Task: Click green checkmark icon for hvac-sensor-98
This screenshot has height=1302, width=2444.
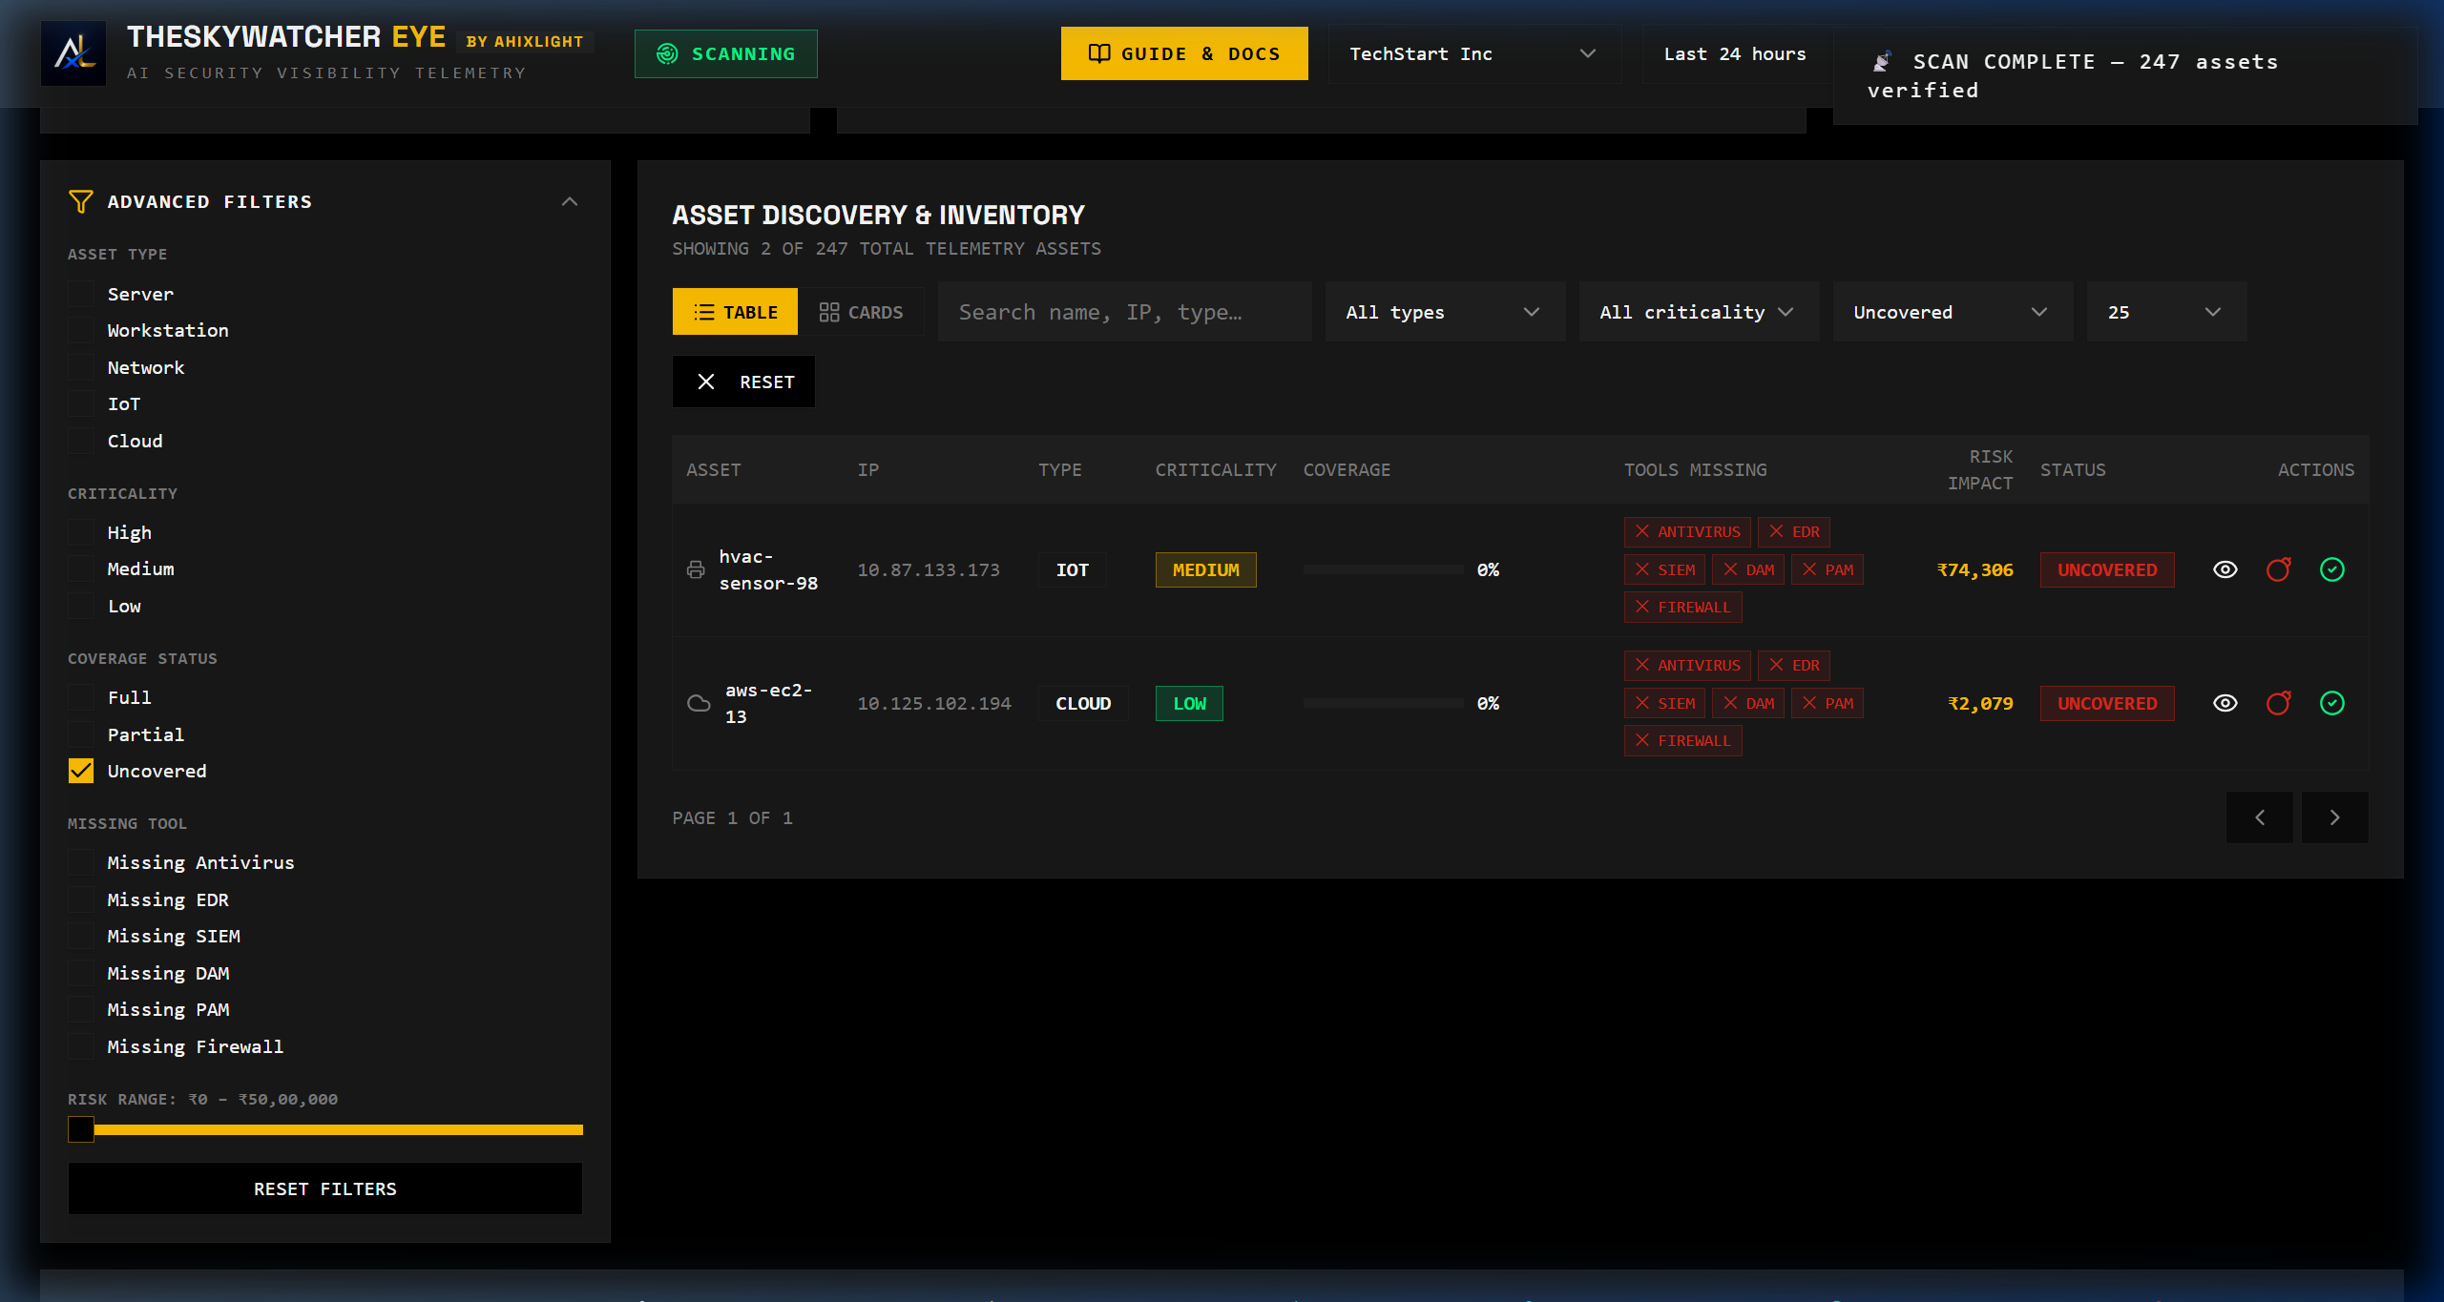Action: point(2332,569)
